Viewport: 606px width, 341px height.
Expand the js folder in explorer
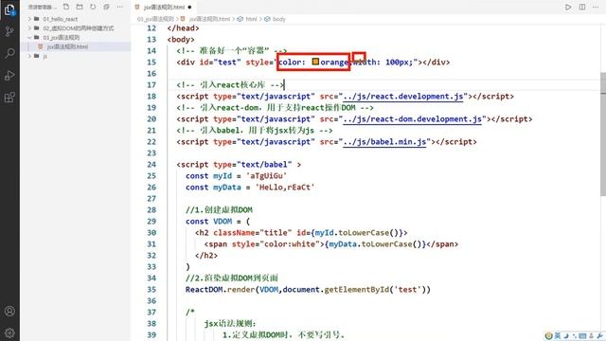tap(45, 56)
